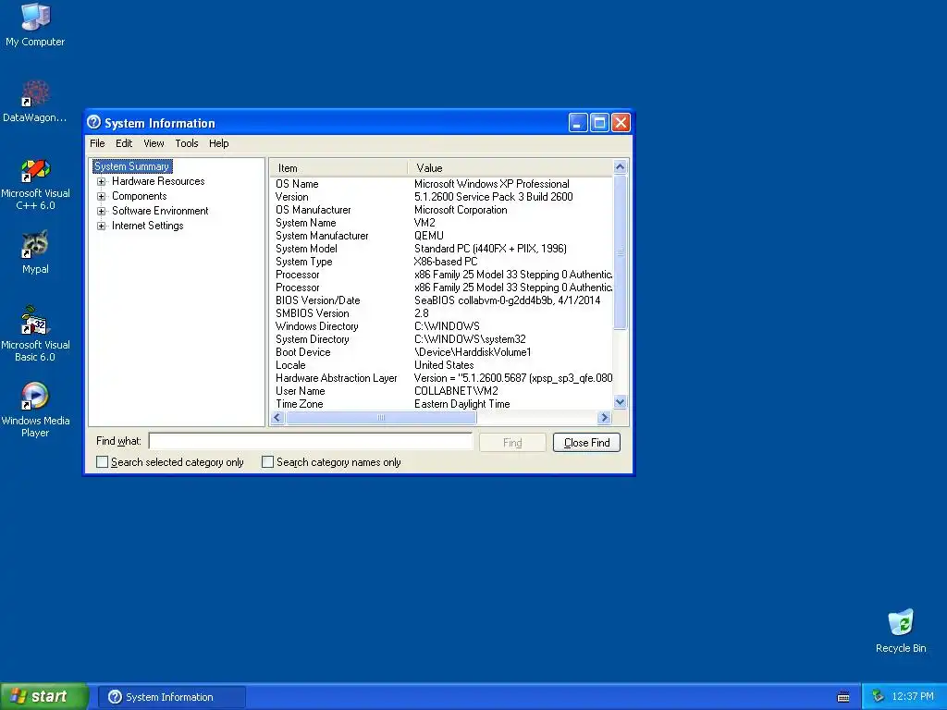Select the System Name row

click(443, 223)
